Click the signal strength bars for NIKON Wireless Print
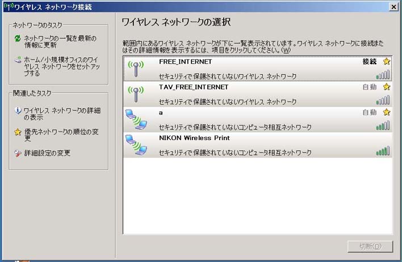 (383, 151)
